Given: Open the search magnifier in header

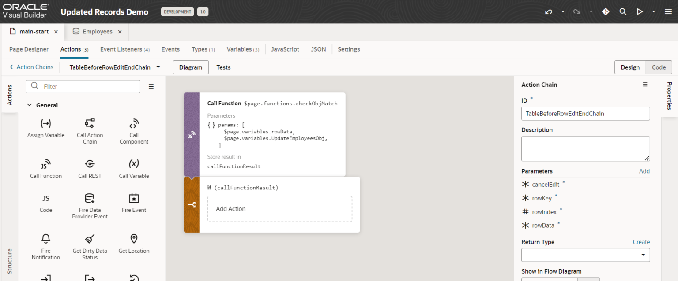Looking at the screenshot, I should pos(623,12).
